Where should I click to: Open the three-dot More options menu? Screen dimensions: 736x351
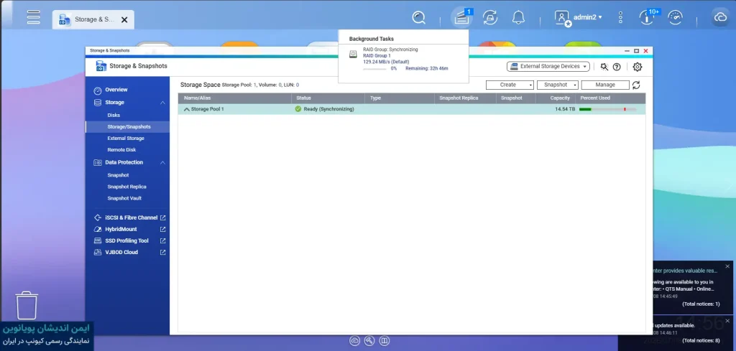click(x=620, y=18)
